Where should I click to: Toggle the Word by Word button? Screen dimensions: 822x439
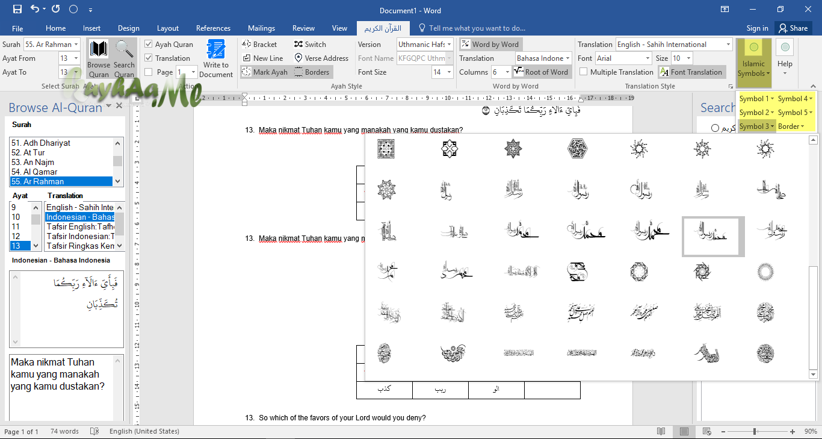click(x=490, y=45)
